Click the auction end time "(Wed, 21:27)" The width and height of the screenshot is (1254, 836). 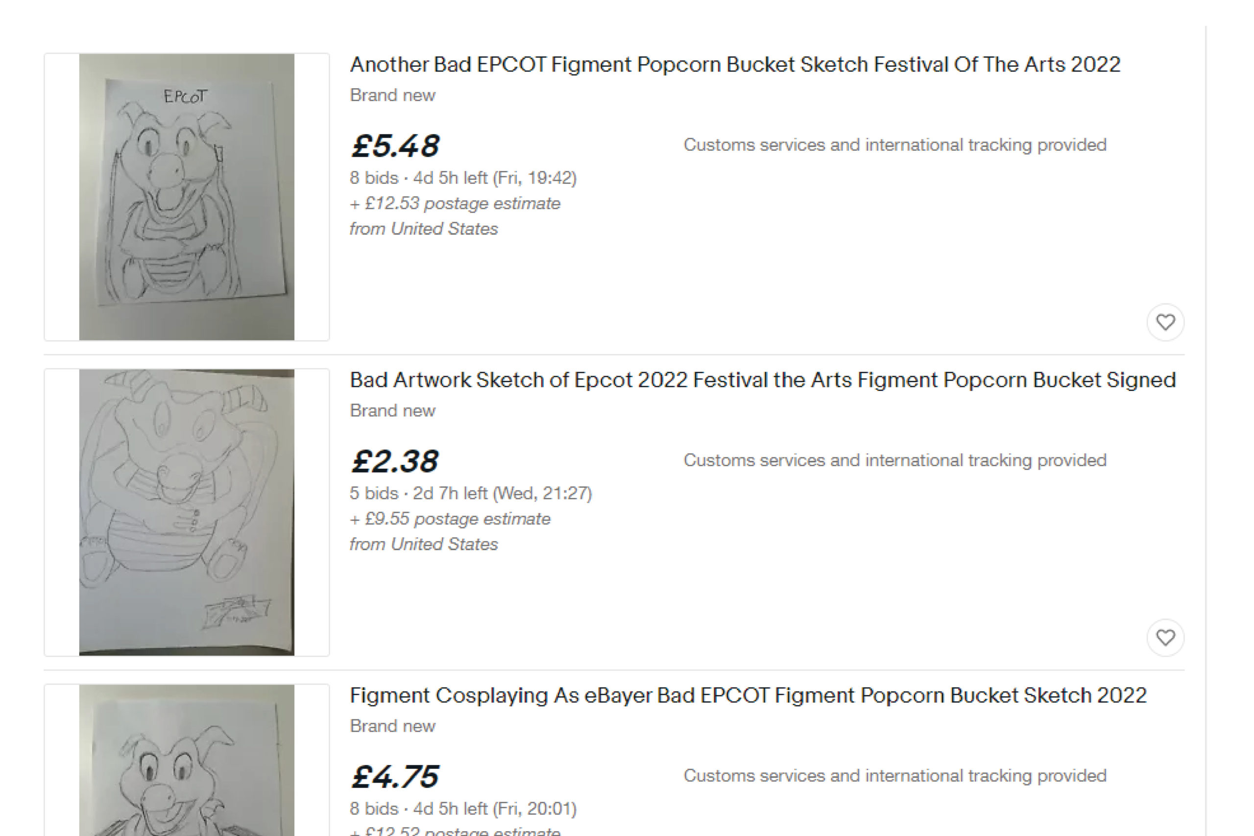[543, 494]
